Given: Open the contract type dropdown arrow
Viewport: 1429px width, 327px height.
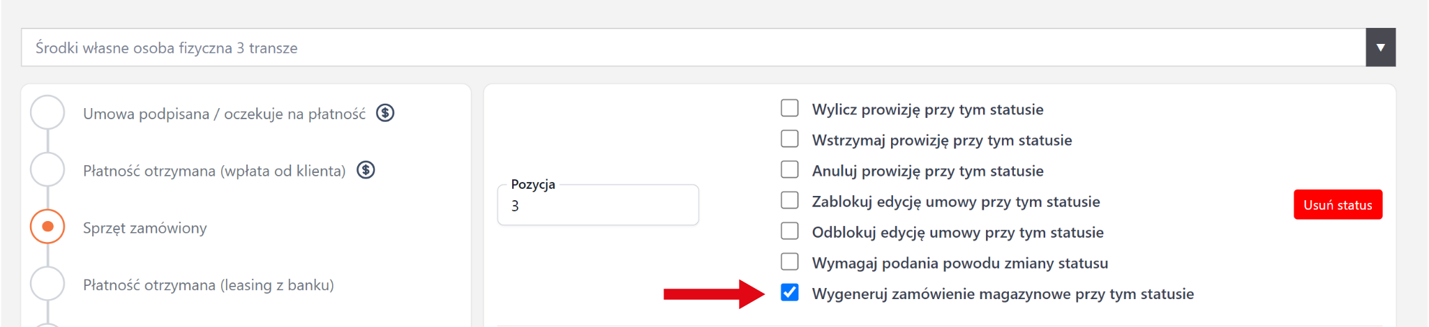Looking at the screenshot, I should pyautogui.click(x=1380, y=47).
